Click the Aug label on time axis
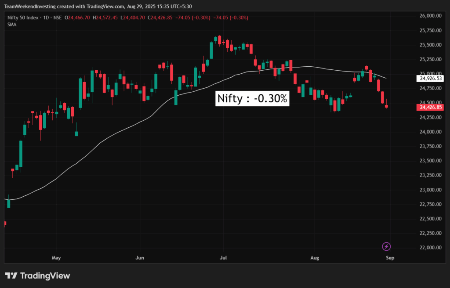 315,258
